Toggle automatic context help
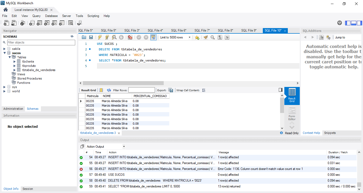The width and height of the screenshot is (363, 193). point(328,37)
